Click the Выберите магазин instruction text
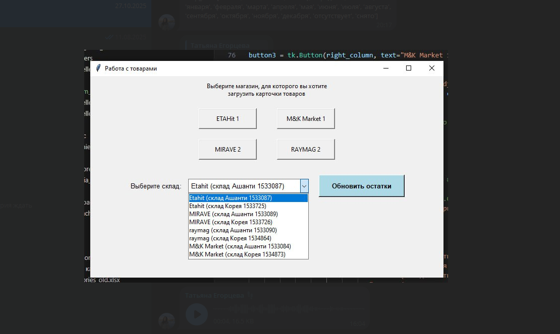The width and height of the screenshot is (560, 334). pyautogui.click(x=267, y=90)
